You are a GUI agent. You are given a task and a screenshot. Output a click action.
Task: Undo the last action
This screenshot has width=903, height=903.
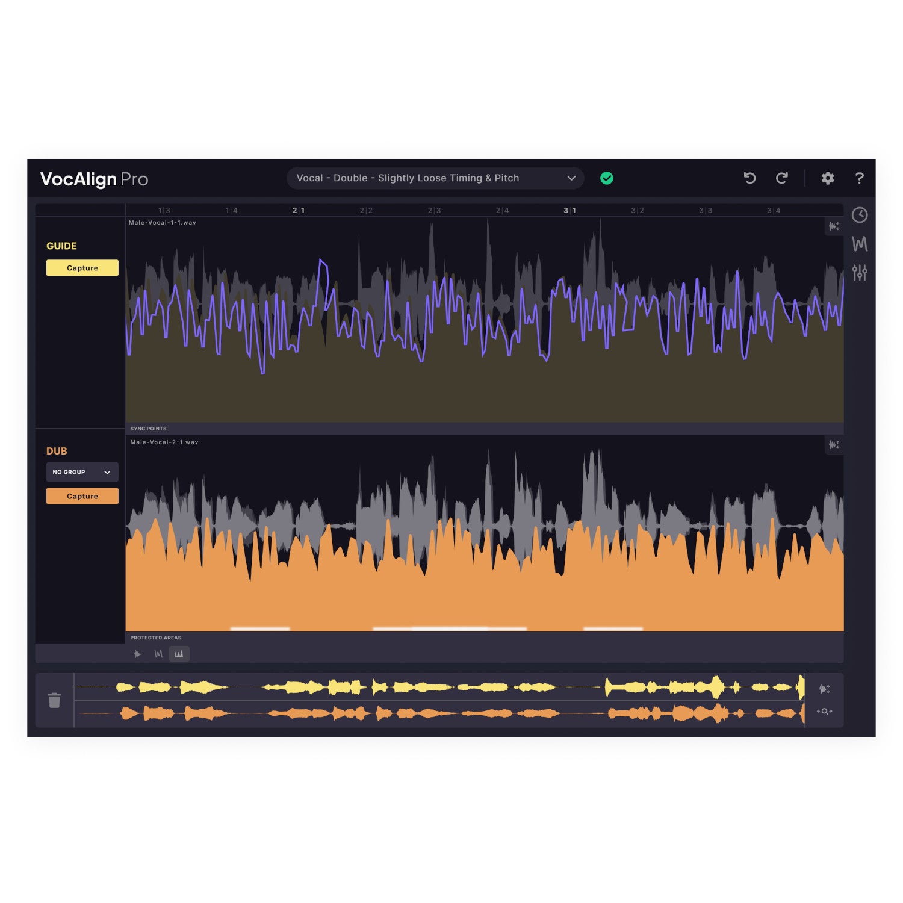[749, 178]
